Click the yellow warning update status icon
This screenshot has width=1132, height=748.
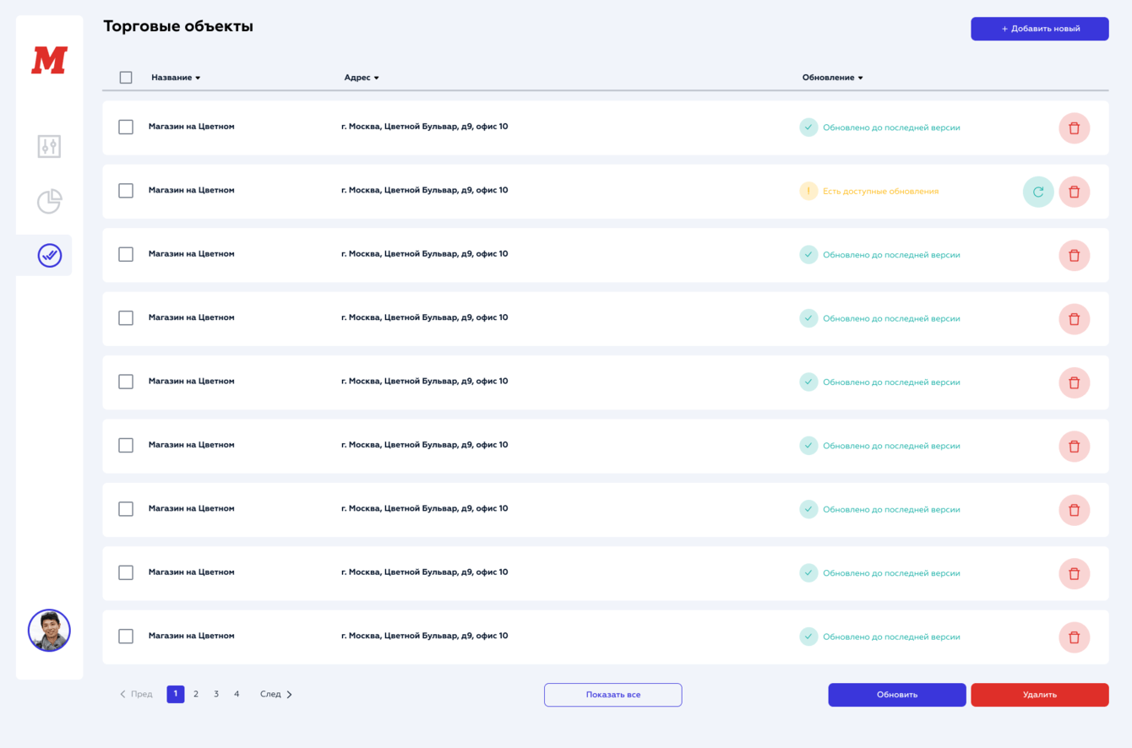808,192
